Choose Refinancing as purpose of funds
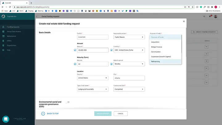Screen dimensions: 222x125 (165, 61)
